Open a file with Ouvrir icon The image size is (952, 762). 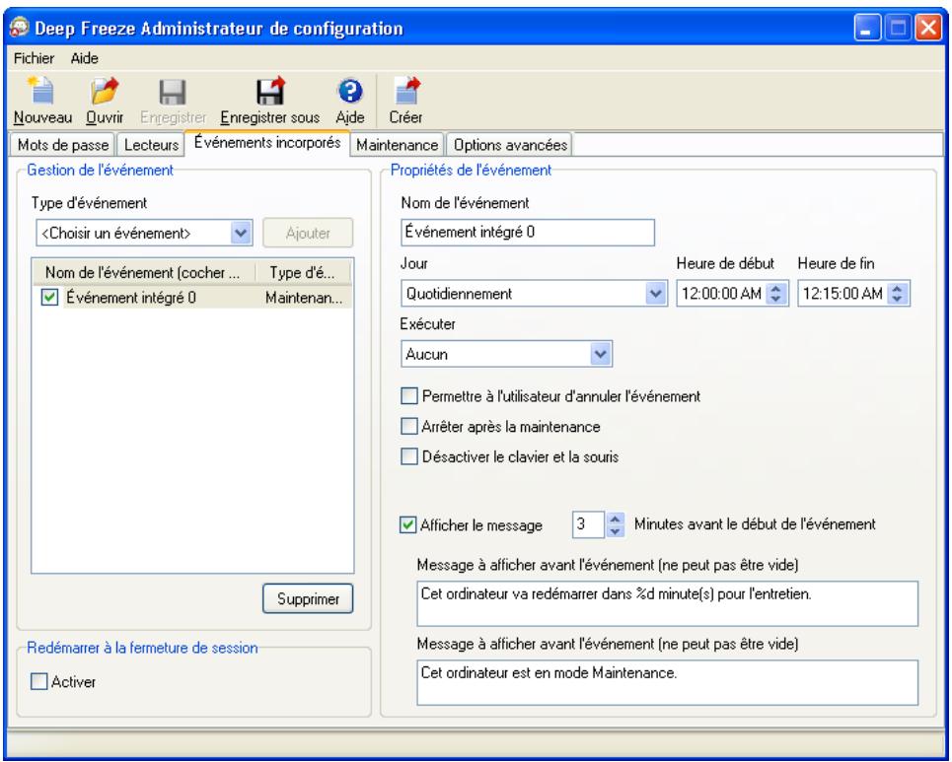point(105,92)
